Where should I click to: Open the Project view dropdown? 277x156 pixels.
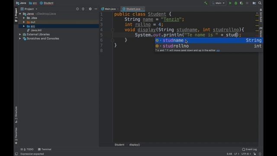click(x=29, y=9)
